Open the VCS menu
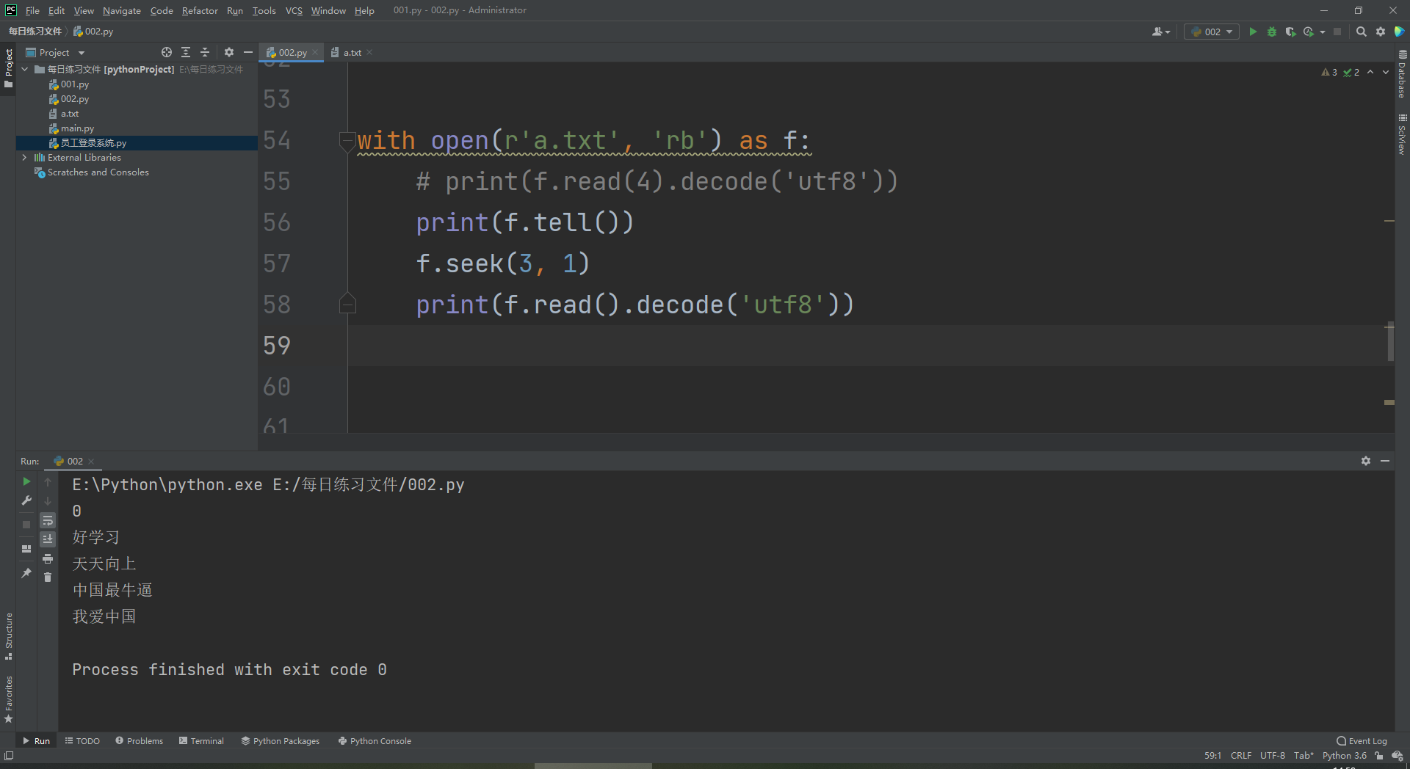The image size is (1410, 769). pos(294,10)
